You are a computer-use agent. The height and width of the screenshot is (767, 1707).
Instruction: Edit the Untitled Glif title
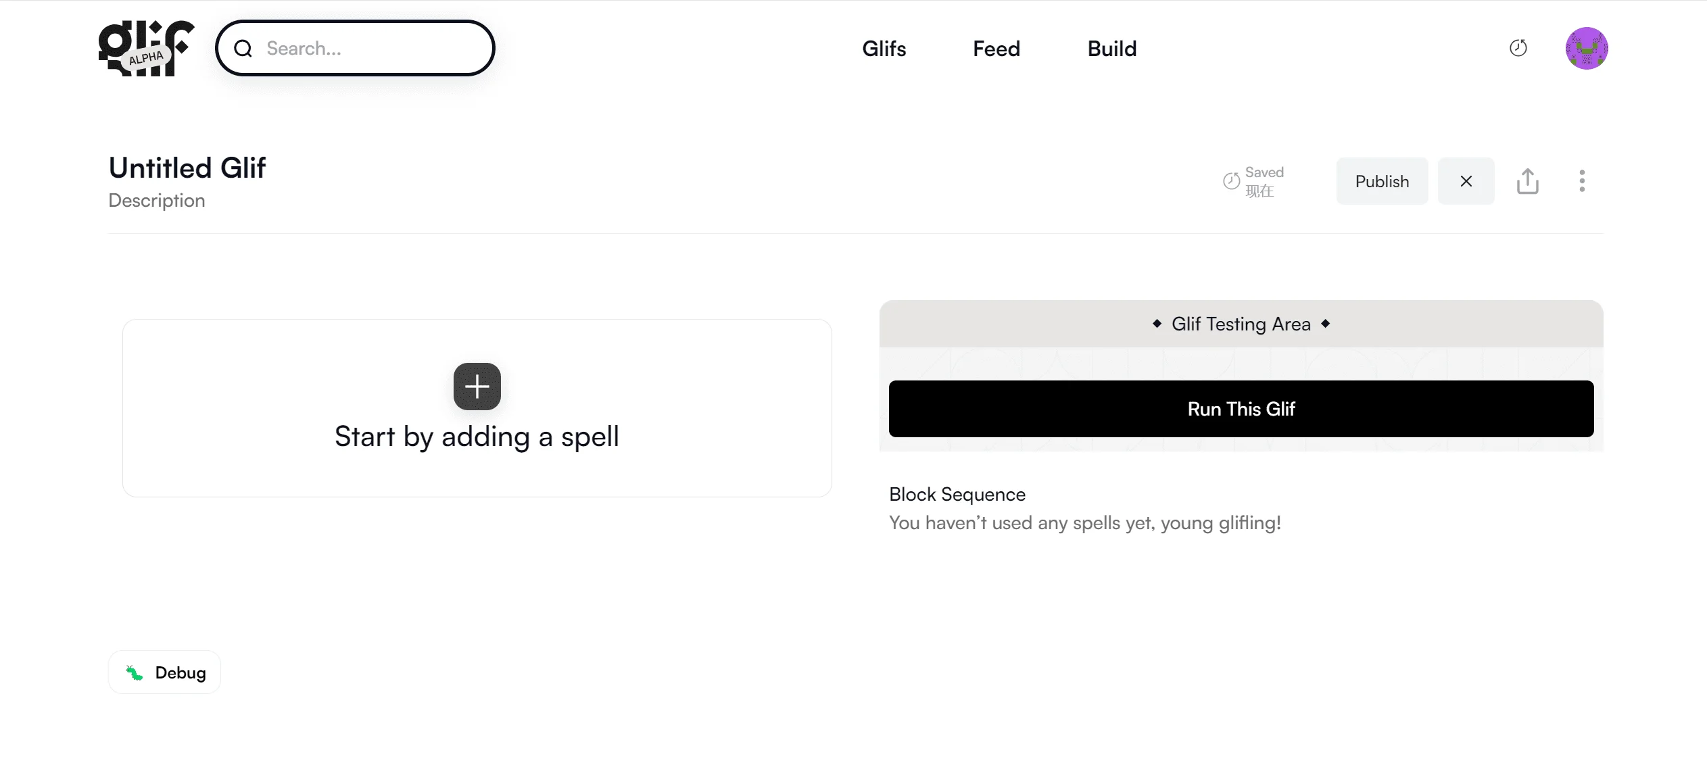tap(188, 168)
